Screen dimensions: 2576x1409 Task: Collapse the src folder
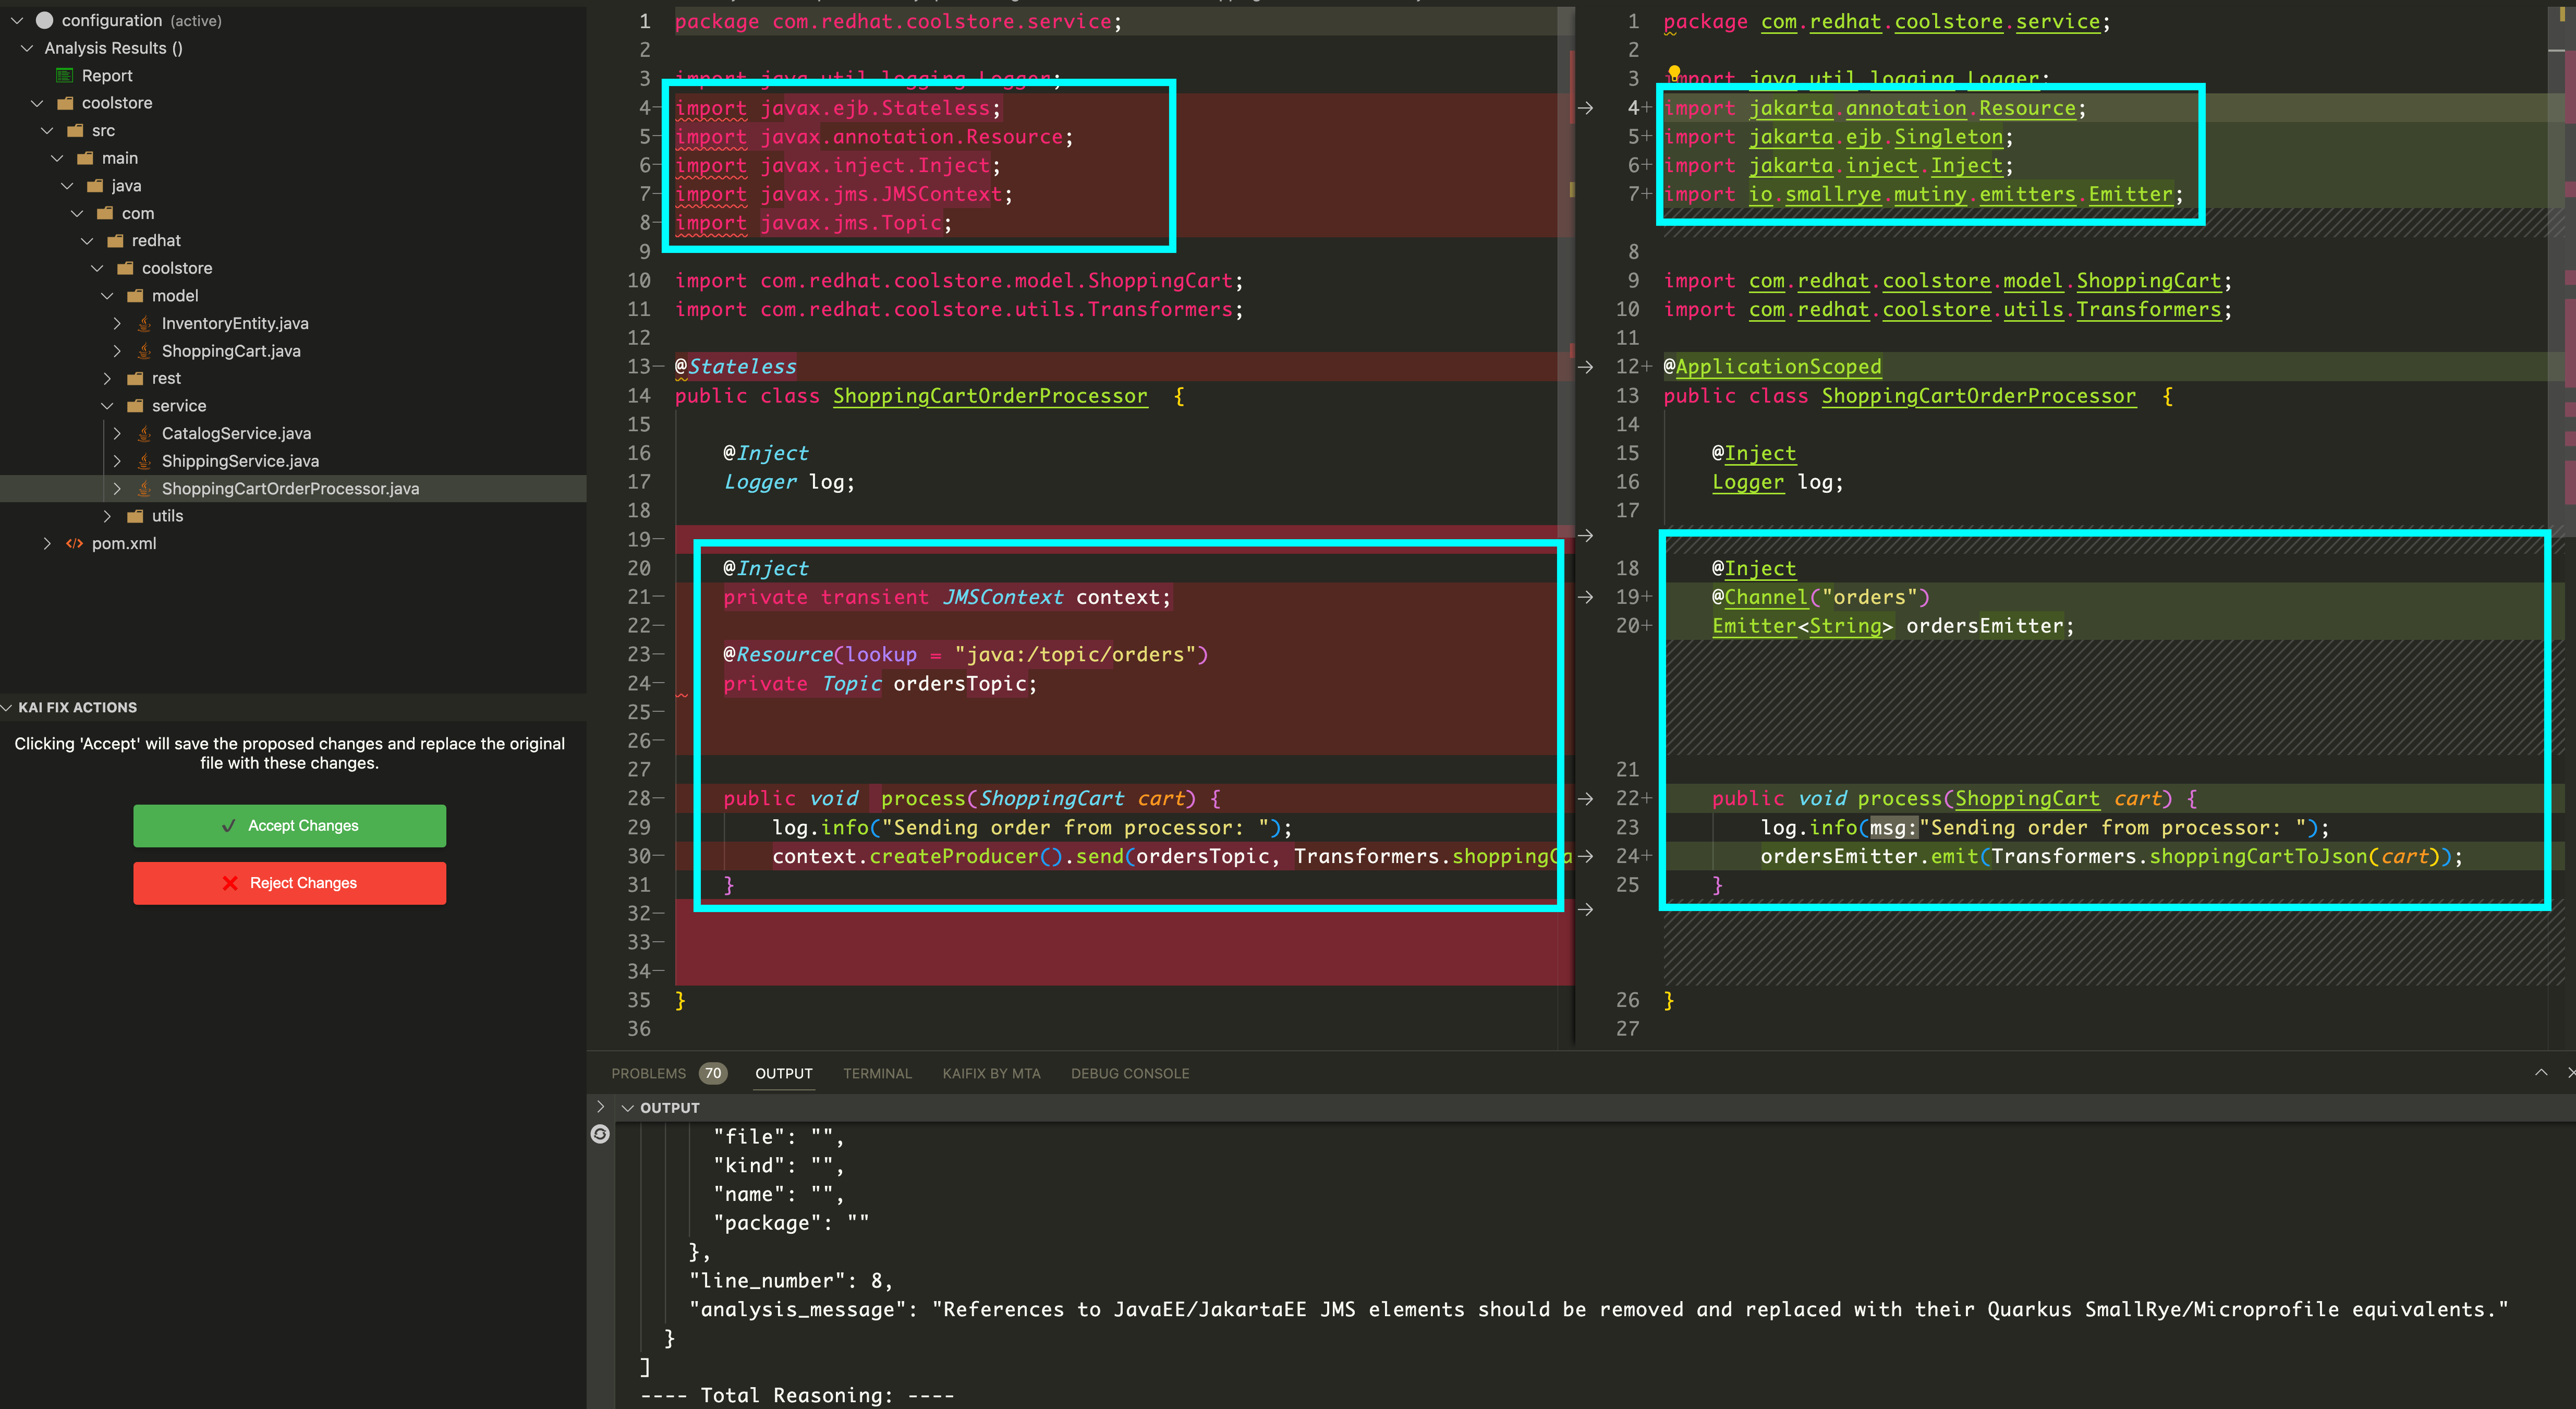(x=47, y=131)
